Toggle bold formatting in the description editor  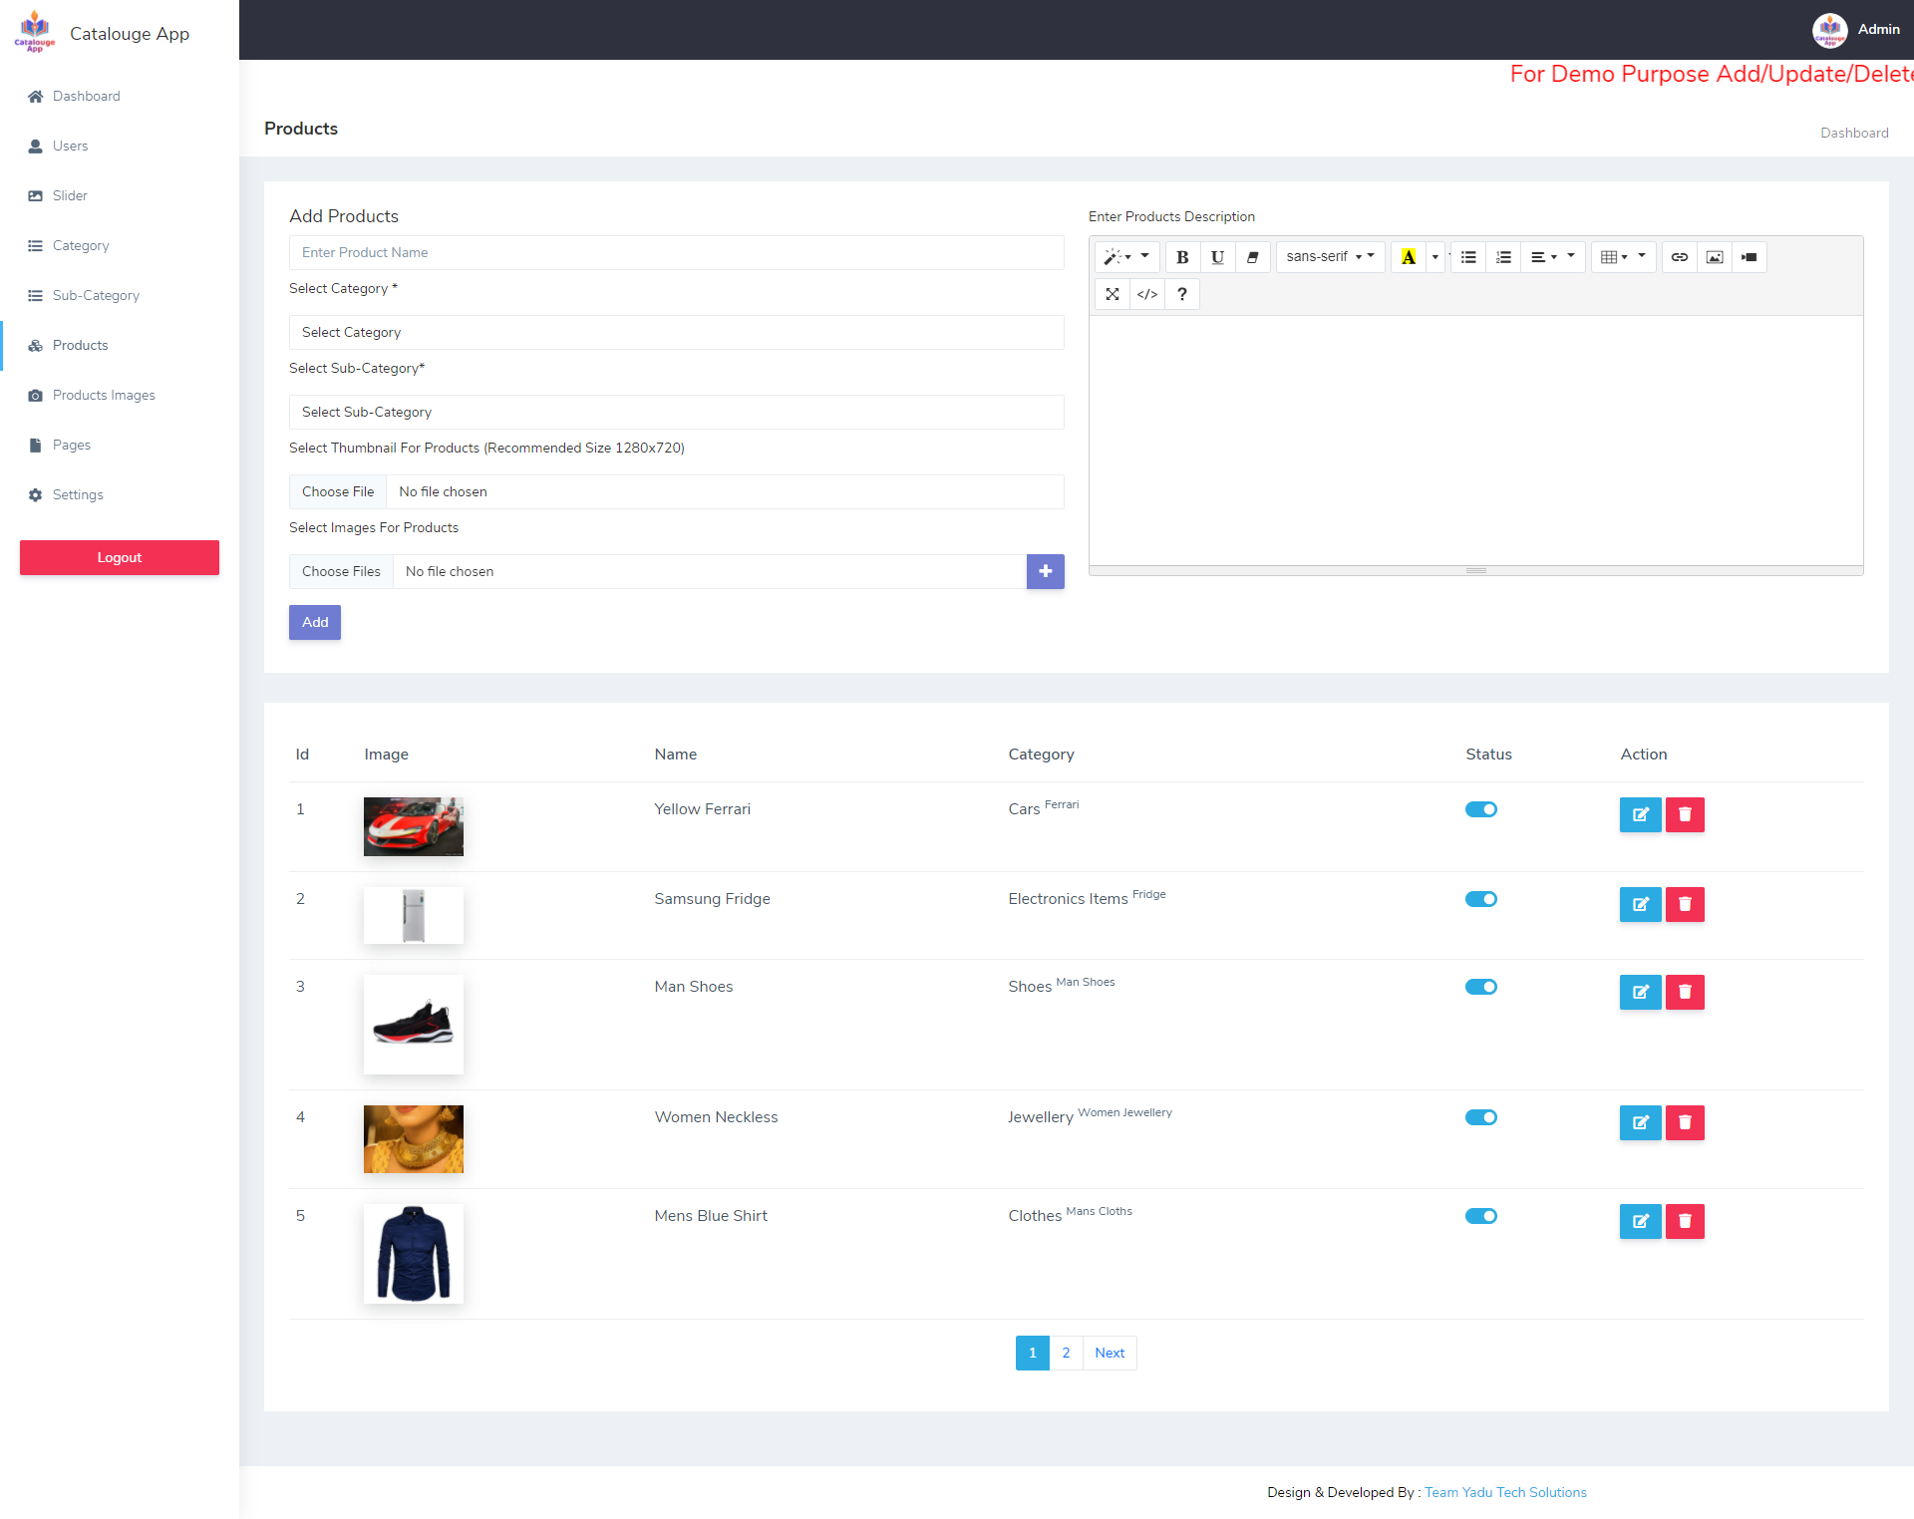click(1182, 257)
